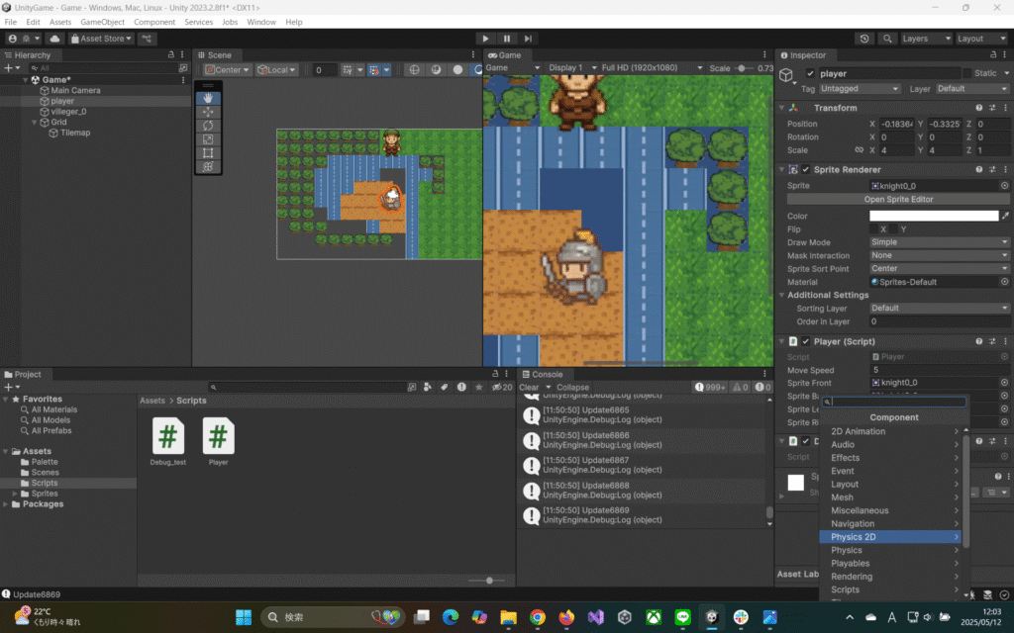Open the Undo History icon

864,39
